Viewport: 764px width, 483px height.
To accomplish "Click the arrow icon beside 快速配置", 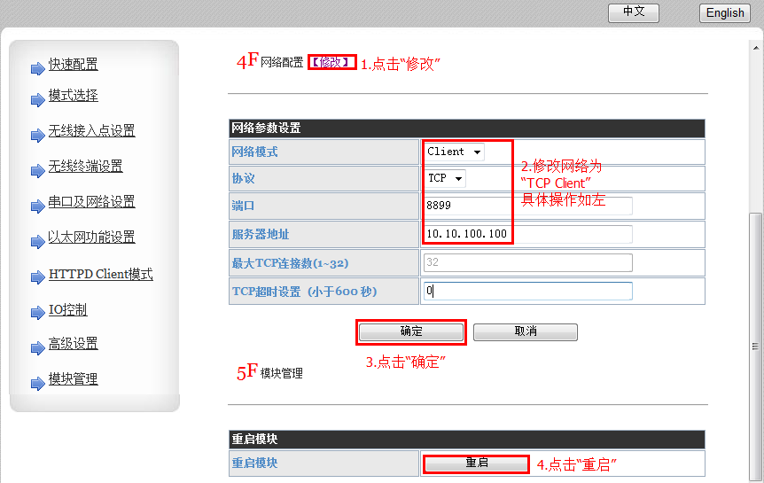I will coord(37,68).
